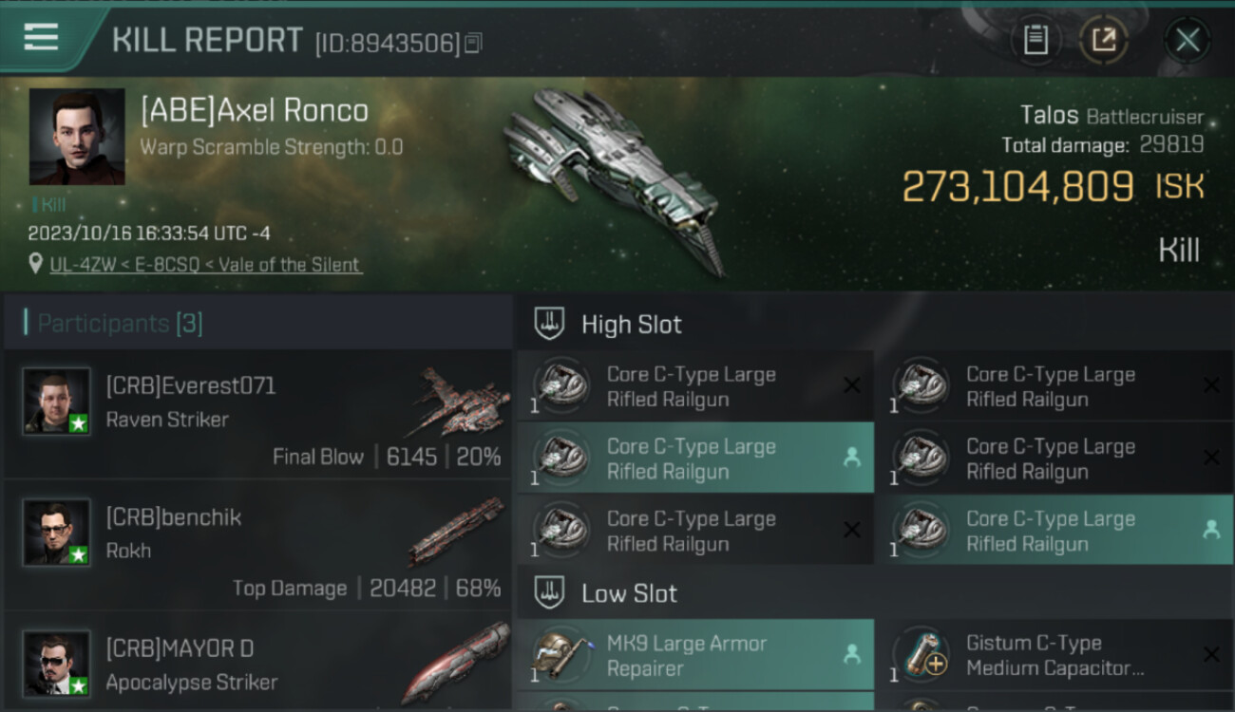Screen dimensions: 1235x712
Task: Select Gistum C-Type Medium Capacitor module
Action: coord(1054,655)
